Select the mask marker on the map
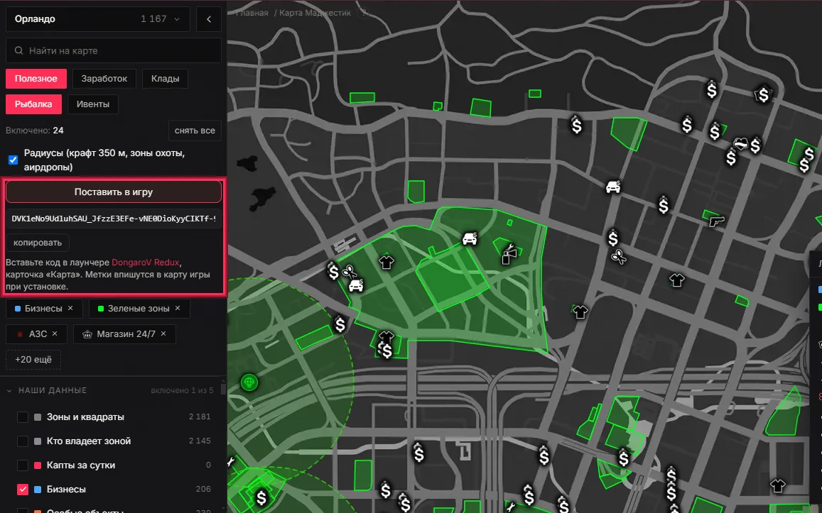This screenshot has width=822, height=513. pyautogui.click(x=740, y=143)
